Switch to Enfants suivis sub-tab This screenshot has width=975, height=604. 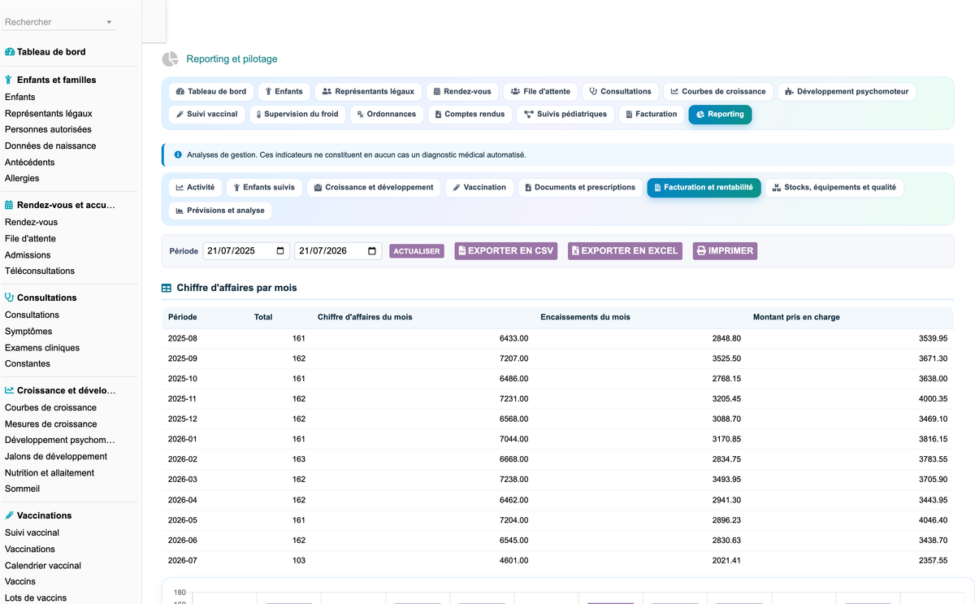(264, 188)
